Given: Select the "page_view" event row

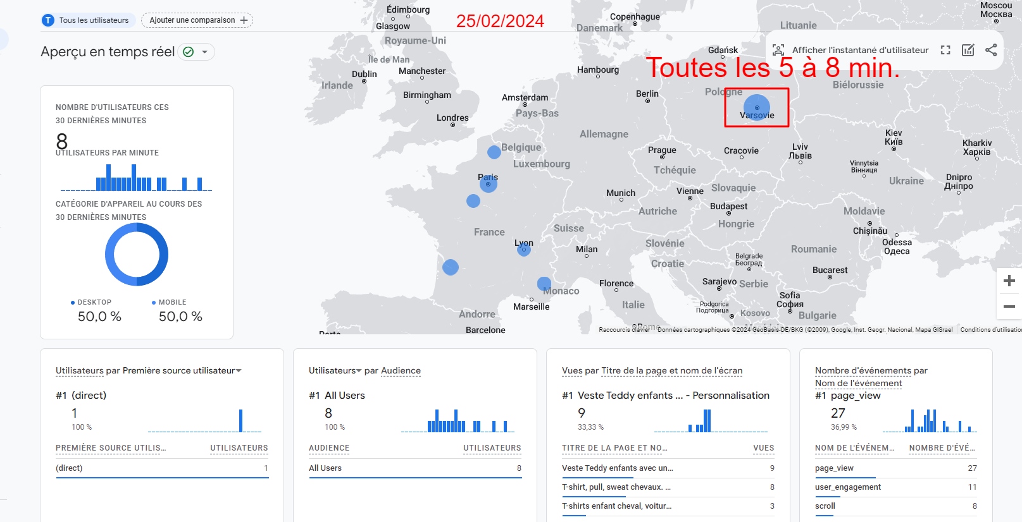Looking at the screenshot, I should [x=896, y=468].
